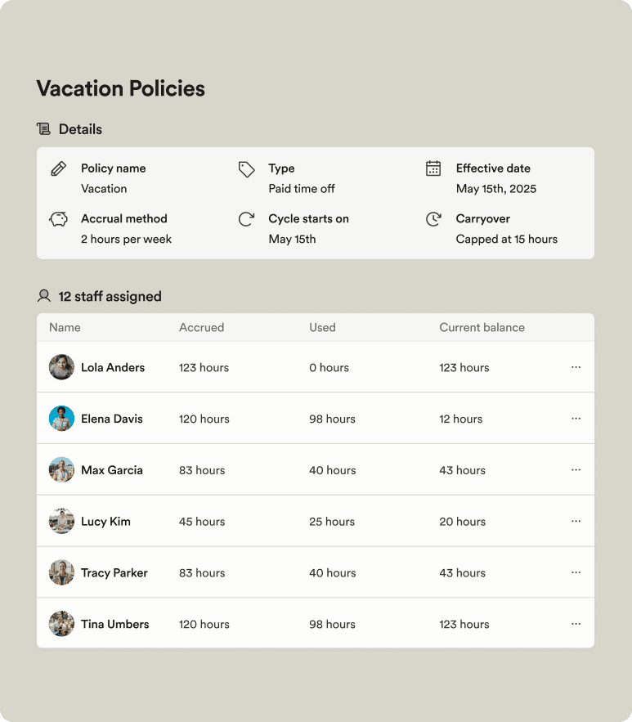Click the Capped at 15 hours value

point(507,239)
